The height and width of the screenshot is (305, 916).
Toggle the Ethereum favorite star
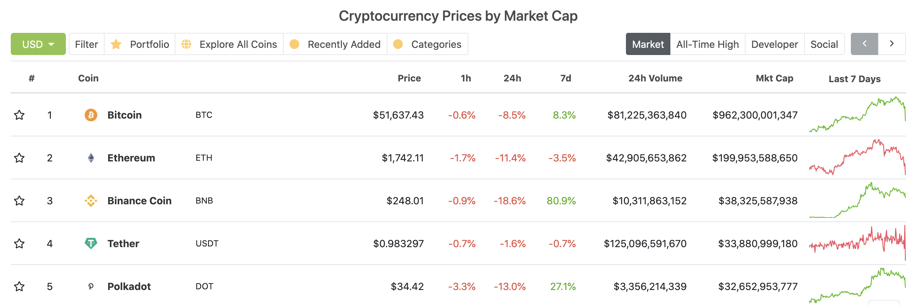pyautogui.click(x=19, y=158)
